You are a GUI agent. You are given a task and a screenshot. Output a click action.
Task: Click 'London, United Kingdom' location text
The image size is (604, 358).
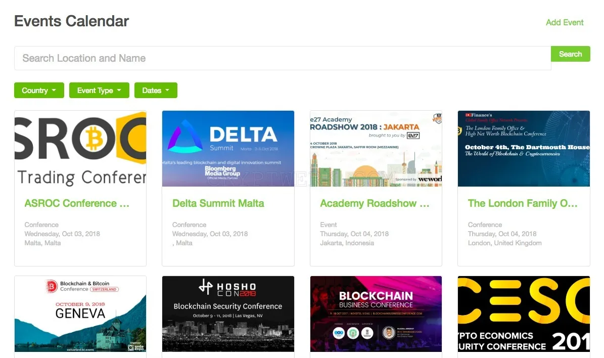[504, 243]
